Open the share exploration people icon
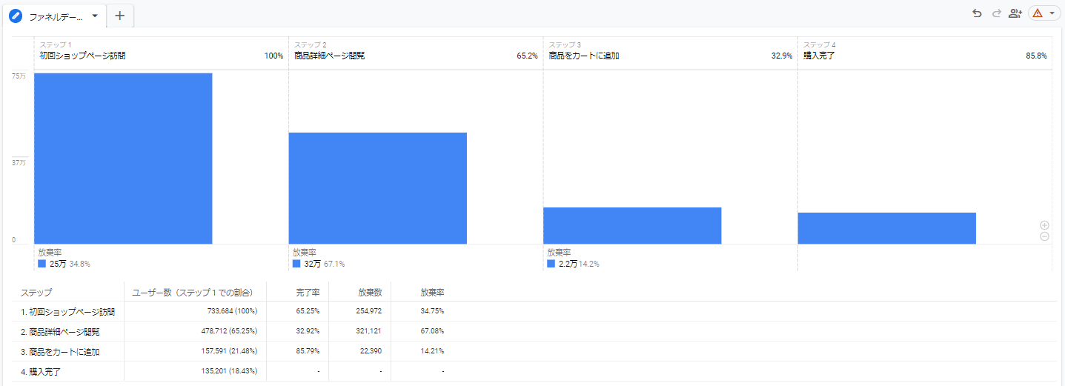Image resolution: width=1065 pixels, height=386 pixels. pos(1015,13)
